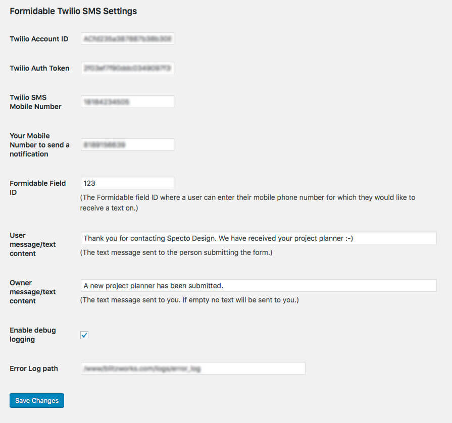Click the notification mobile number input
452x423 pixels.
(127, 145)
